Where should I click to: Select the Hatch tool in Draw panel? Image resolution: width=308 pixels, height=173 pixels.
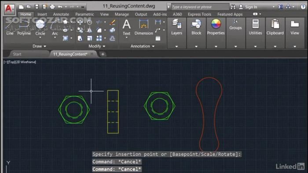66,38
